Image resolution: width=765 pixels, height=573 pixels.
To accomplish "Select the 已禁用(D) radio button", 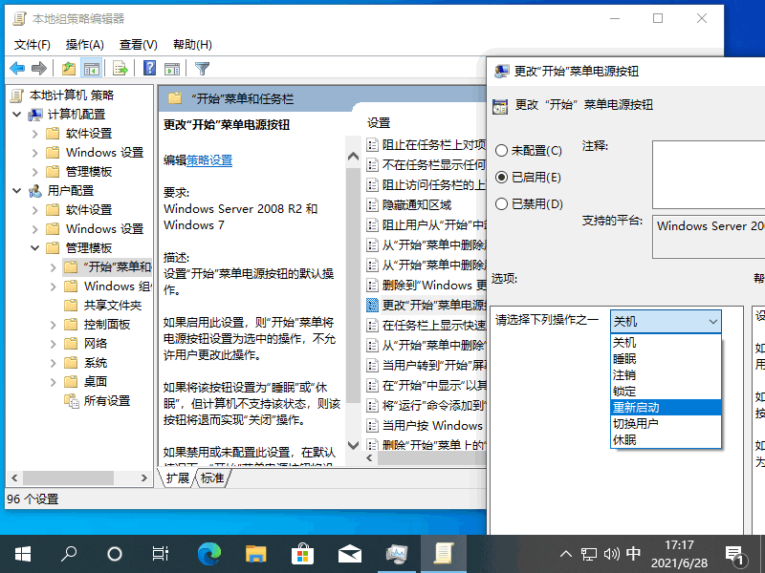I will (501, 203).
